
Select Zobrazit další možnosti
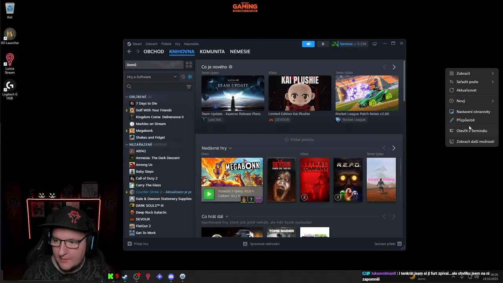pos(472,141)
